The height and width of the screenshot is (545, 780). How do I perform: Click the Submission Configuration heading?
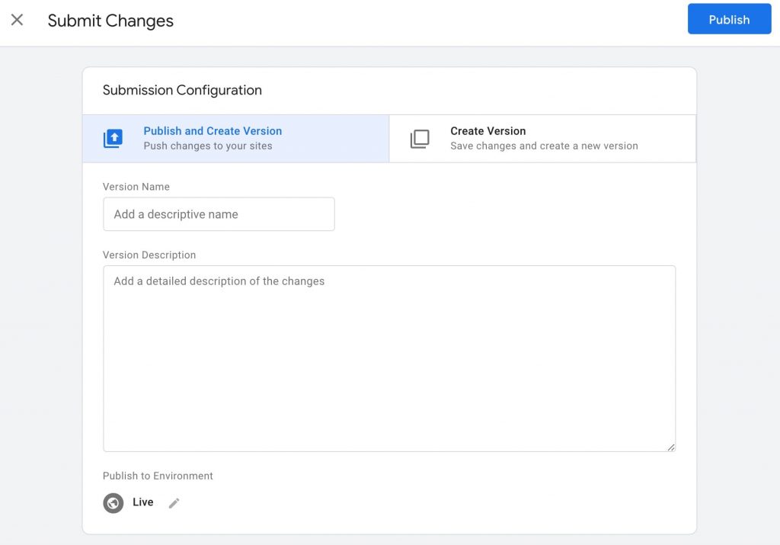182,90
